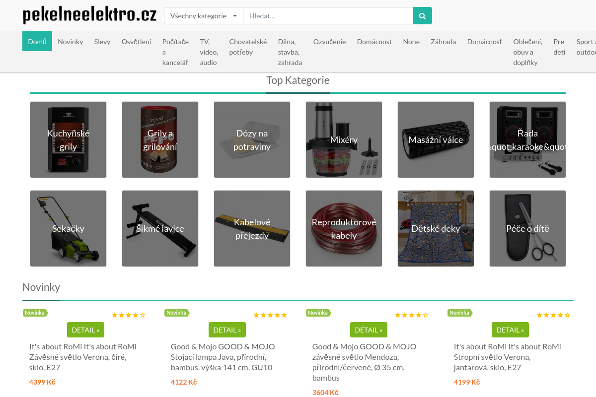
Task: Open the Osvětlení category in navigation
Action: click(x=136, y=42)
